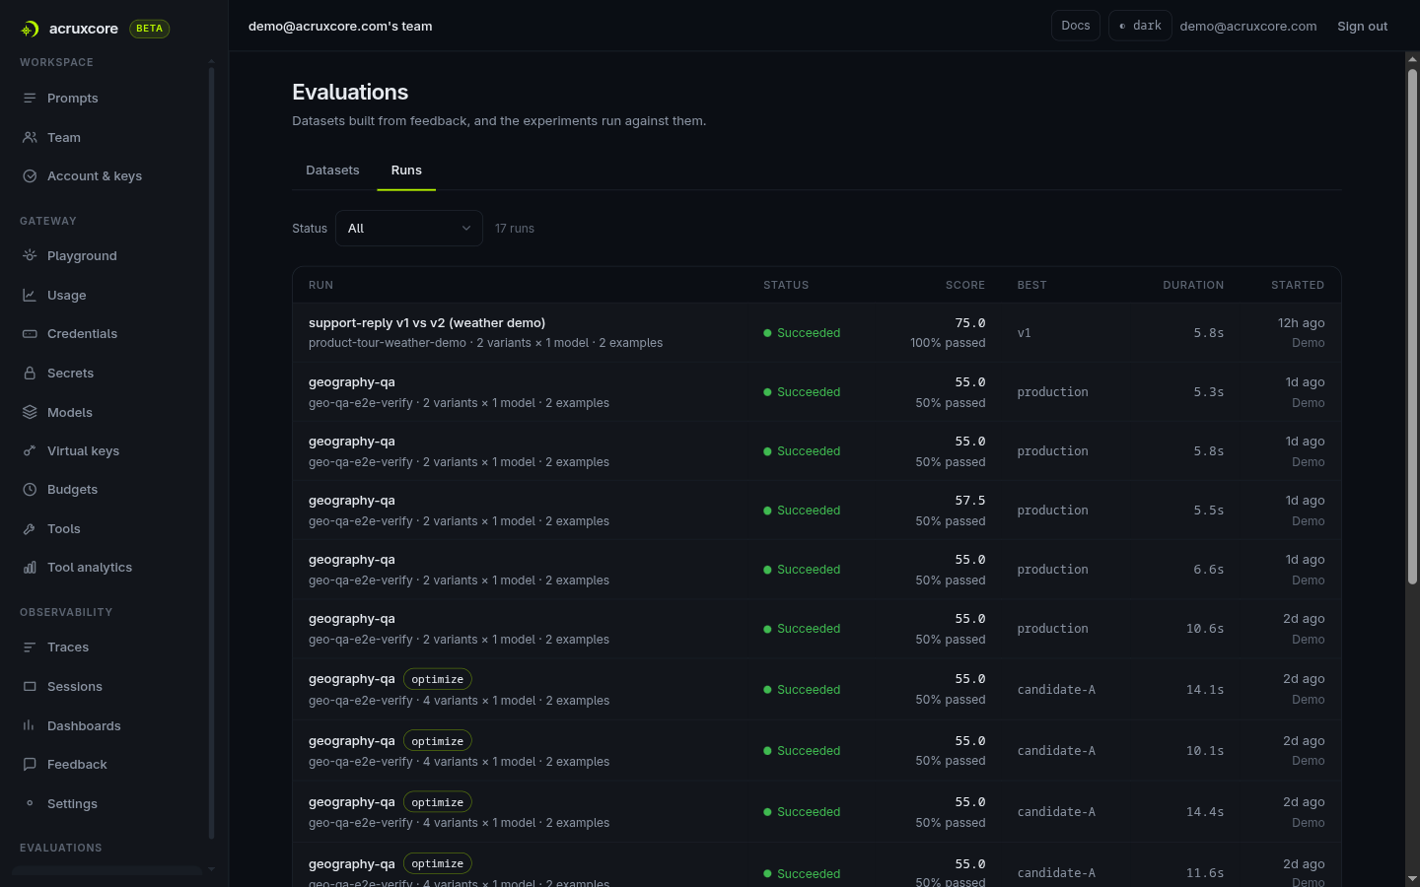Click the Feedback chat icon
Image resolution: width=1420 pixels, height=887 pixels.
click(x=30, y=764)
